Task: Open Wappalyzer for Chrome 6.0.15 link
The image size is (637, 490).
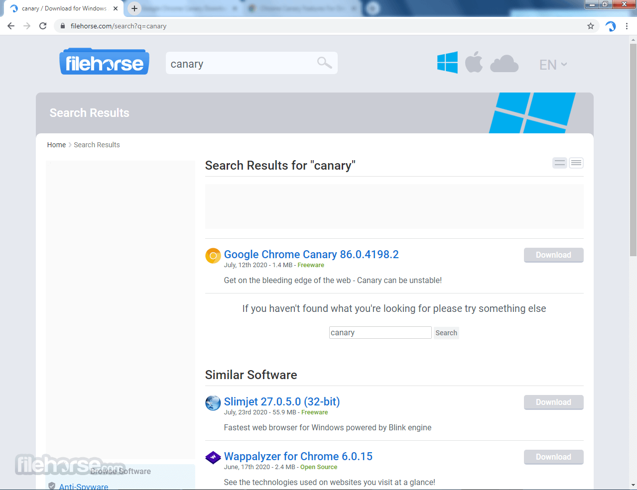Action: [298, 456]
